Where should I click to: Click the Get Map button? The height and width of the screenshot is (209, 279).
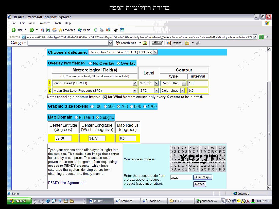pos(203,177)
